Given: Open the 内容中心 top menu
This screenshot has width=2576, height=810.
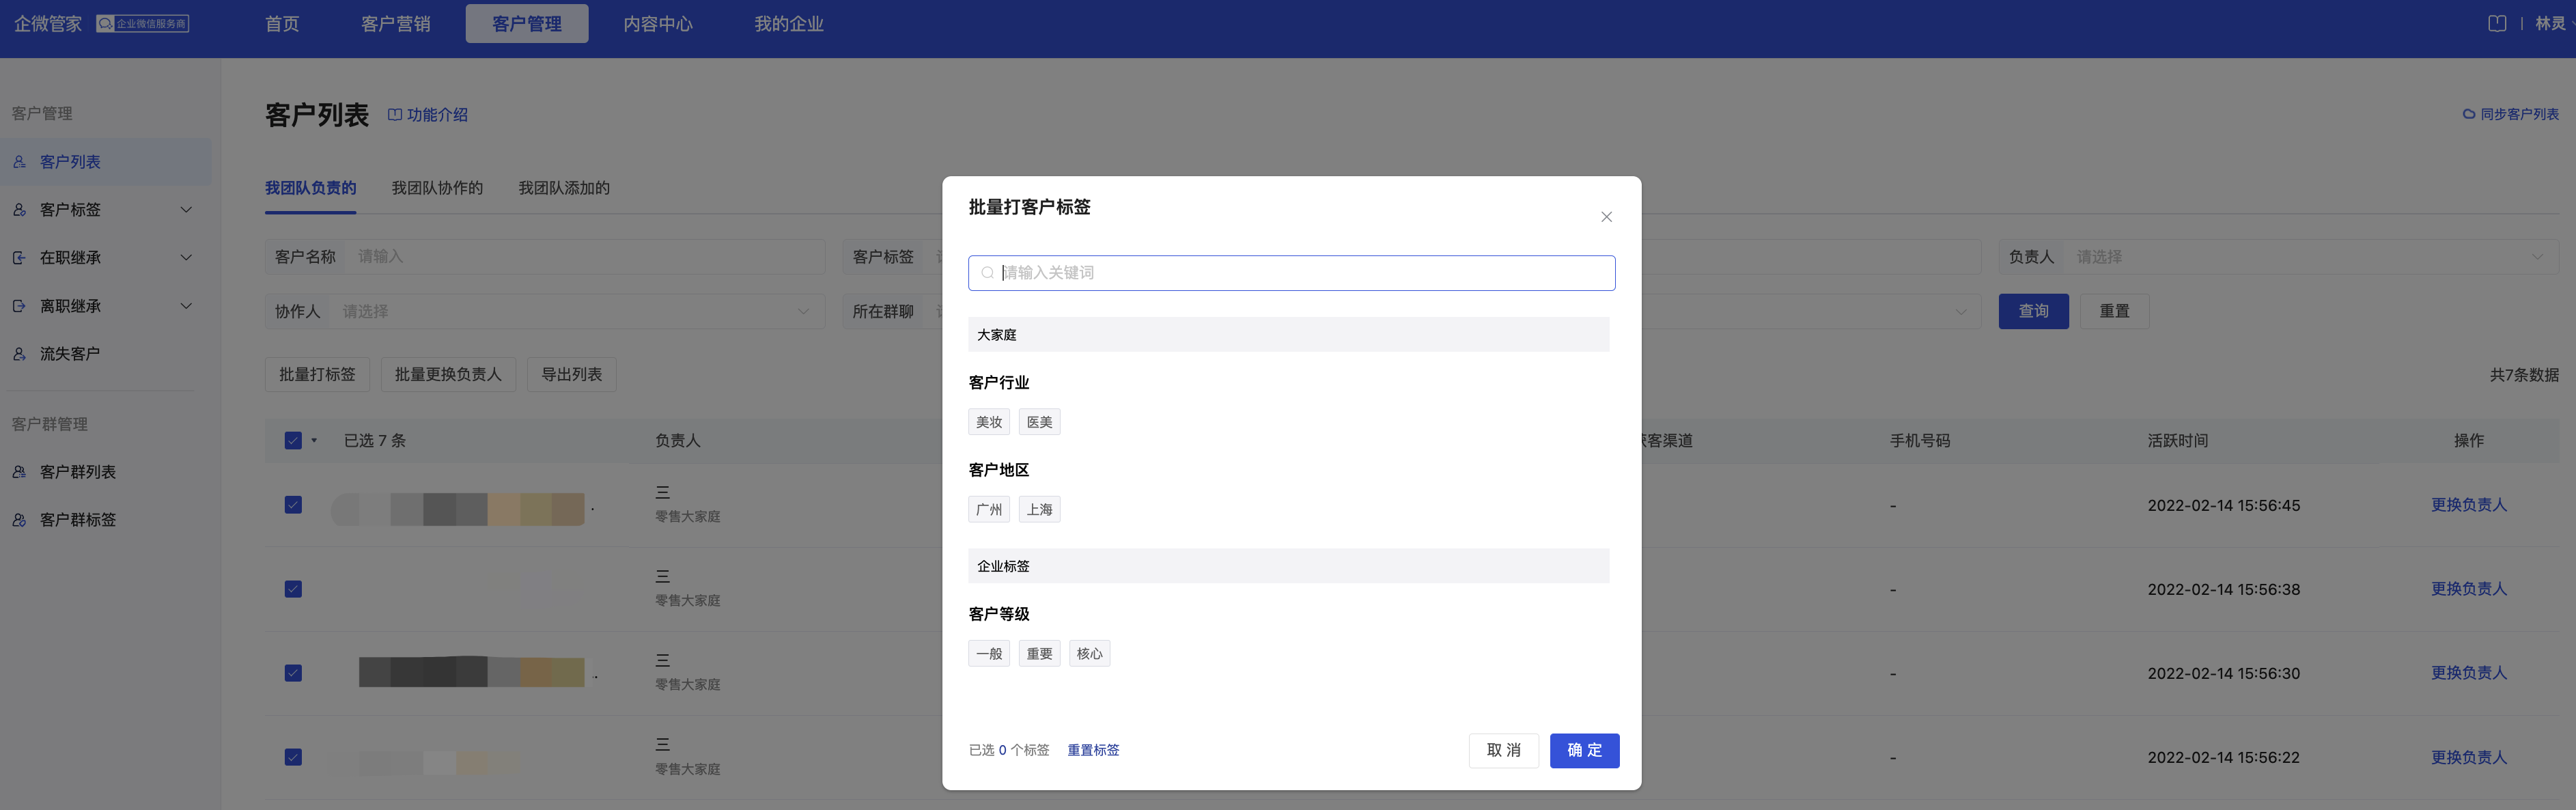Looking at the screenshot, I should [x=658, y=24].
